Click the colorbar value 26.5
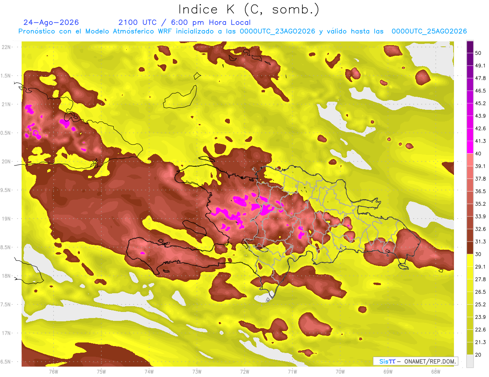 480,292
